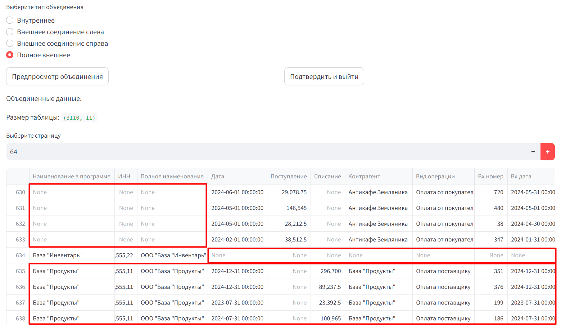This screenshot has width=561, height=325.
Task: Click 'Подтвердить и выйти' button
Action: pyautogui.click(x=324, y=76)
